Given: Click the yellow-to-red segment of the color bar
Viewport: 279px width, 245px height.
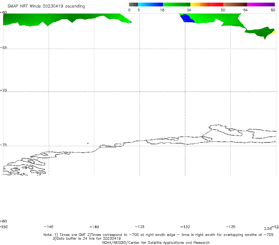Looking at the screenshot, I should click(x=207, y=5).
